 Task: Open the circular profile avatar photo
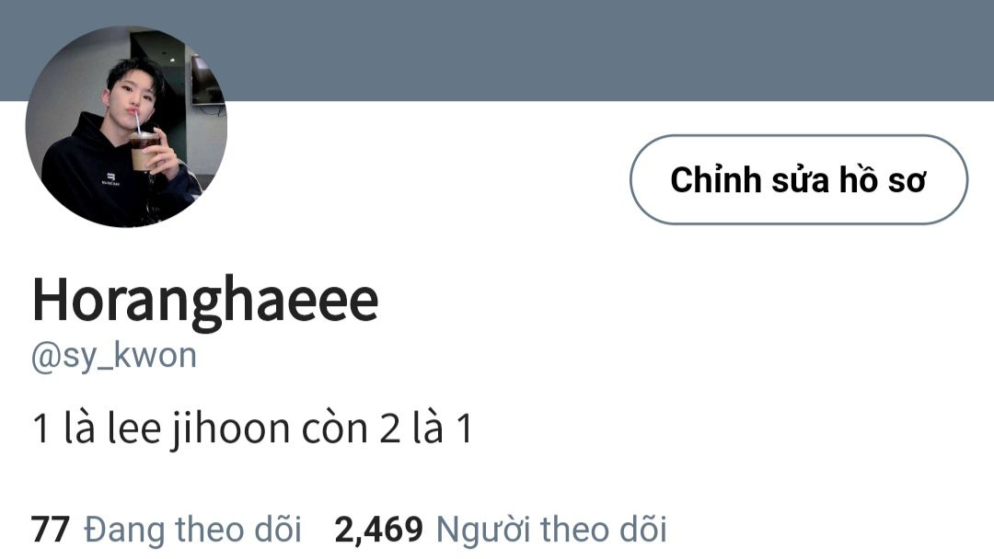pos(126,126)
